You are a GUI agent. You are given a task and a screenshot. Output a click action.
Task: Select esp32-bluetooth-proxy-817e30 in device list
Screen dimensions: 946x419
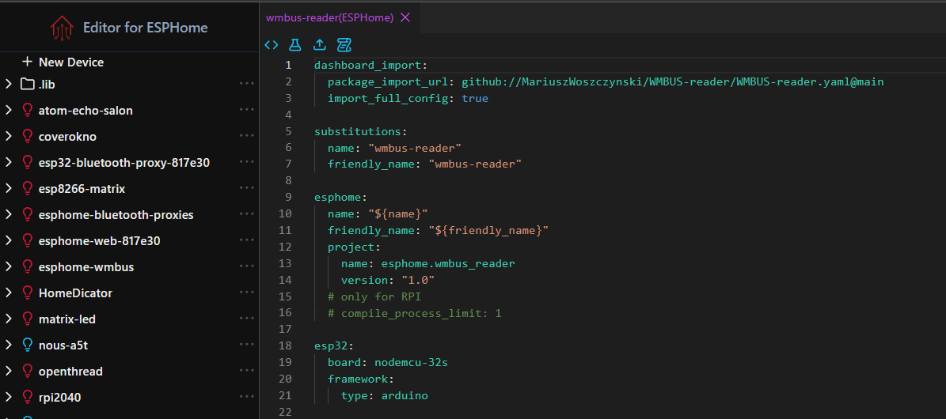click(123, 163)
